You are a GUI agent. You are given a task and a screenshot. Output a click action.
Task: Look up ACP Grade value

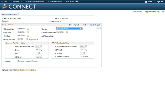86,50
